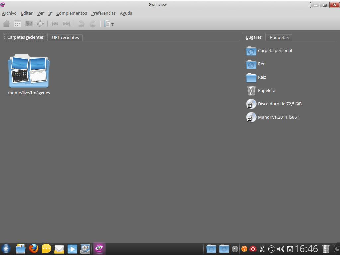Open the Gwenview start page via Home icon
This screenshot has width=340, height=255.
pyautogui.click(x=6, y=24)
